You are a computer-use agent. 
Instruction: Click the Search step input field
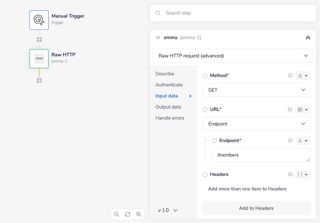[x=237, y=13]
